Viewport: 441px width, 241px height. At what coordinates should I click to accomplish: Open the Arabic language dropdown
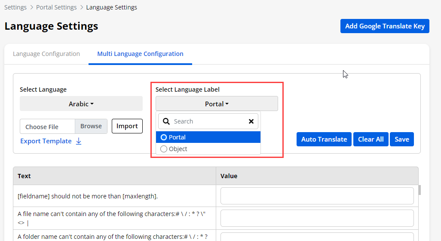click(81, 104)
